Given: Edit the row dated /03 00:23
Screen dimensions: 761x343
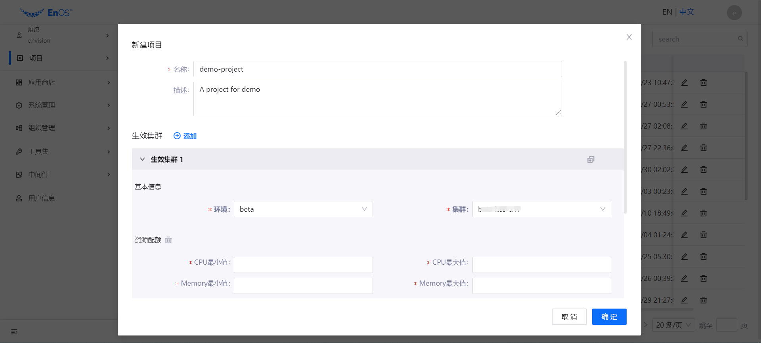Looking at the screenshot, I should (685, 191).
